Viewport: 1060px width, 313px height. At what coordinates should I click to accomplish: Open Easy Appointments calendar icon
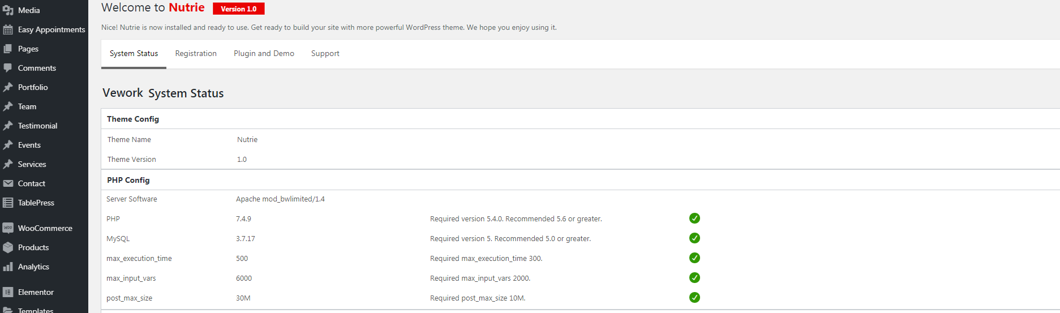click(x=8, y=29)
